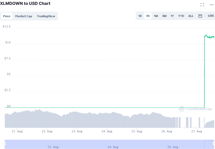Click the CoinMarketCap watermark logo
The width and height of the screenshot is (215, 149).
pos(195,109)
